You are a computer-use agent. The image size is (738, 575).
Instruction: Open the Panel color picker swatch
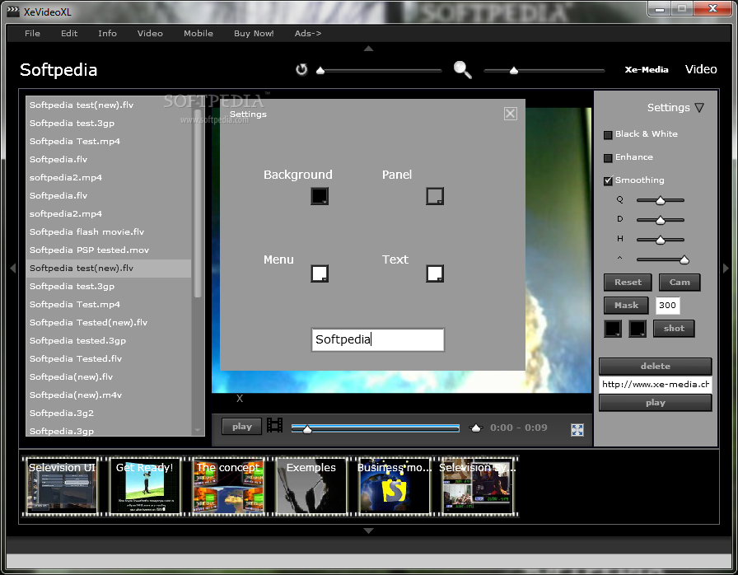point(435,196)
